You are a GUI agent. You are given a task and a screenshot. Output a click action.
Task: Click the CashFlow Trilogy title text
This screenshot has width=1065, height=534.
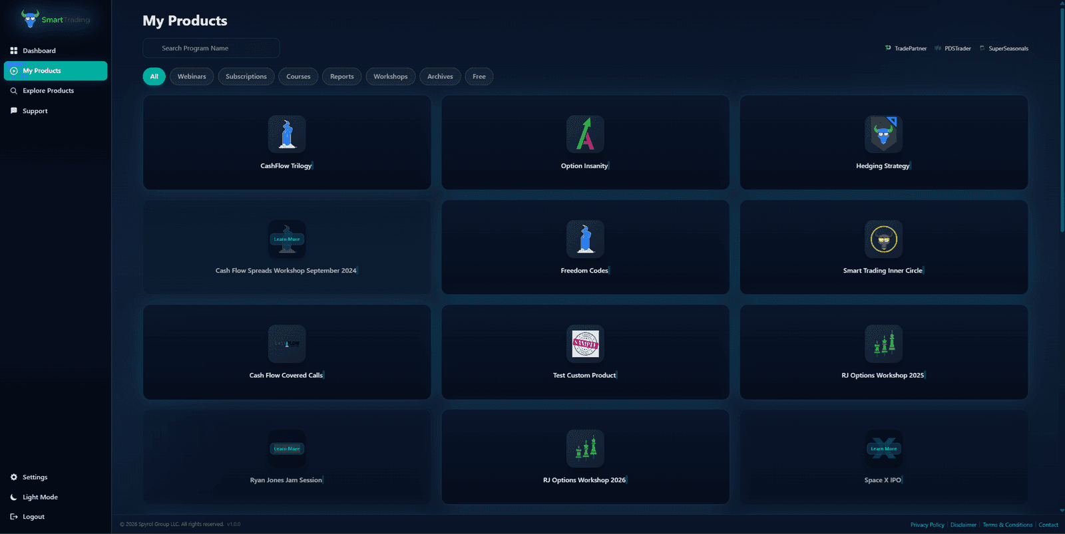pyautogui.click(x=286, y=166)
